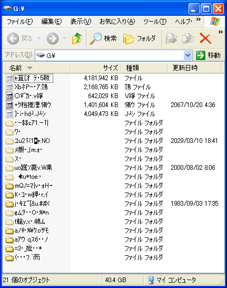Expand hidden menu items chevron
This screenshot has height=288, width=227.
pos(199,20)
